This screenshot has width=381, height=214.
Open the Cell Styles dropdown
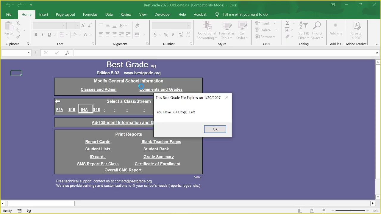click(243, 30)
